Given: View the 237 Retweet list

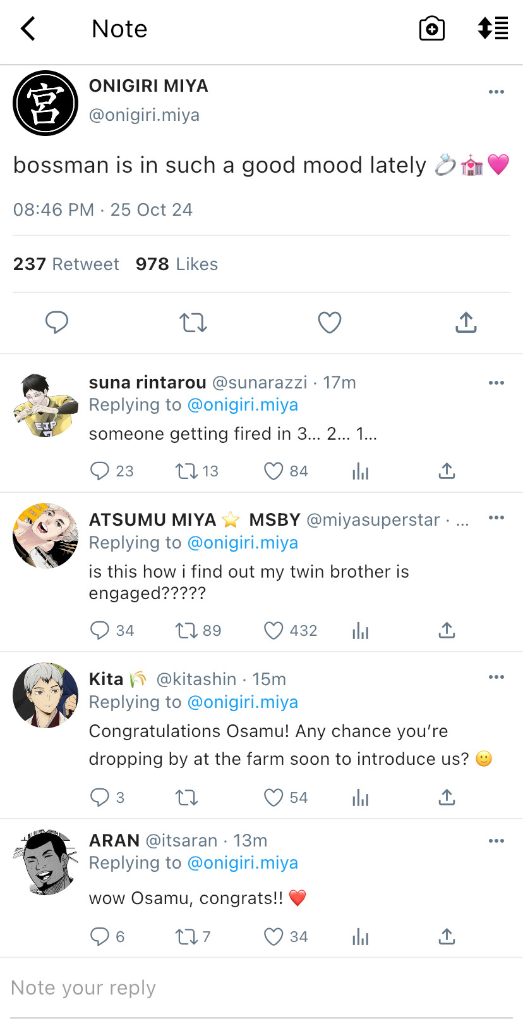Looking at the screenshot, I should [66, 264].
